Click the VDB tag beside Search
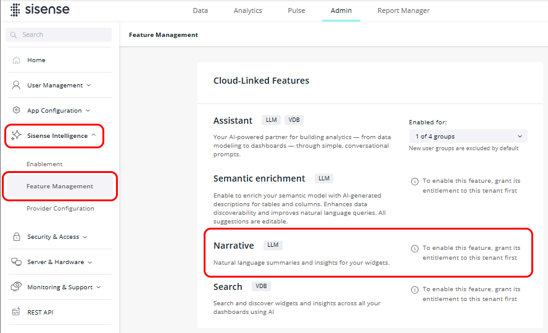548x333 pixels. click(x=261, y=286)
